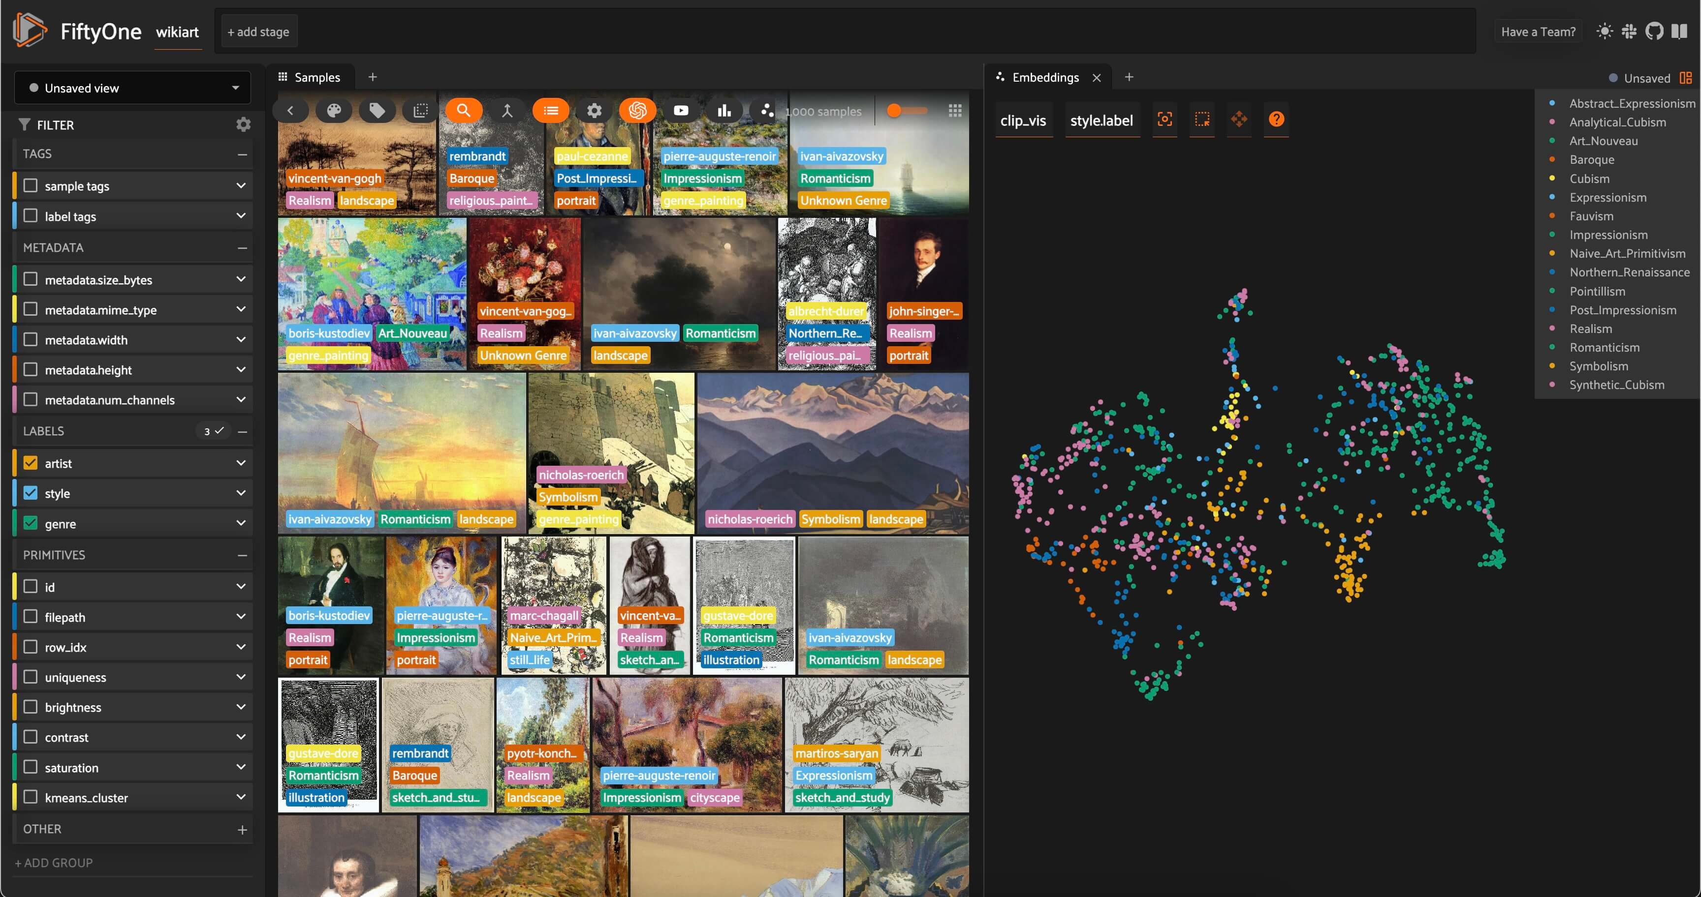The image size is (1701, 897).
Task: Enable metadata.width checkbox
Action: click(31, 340)
